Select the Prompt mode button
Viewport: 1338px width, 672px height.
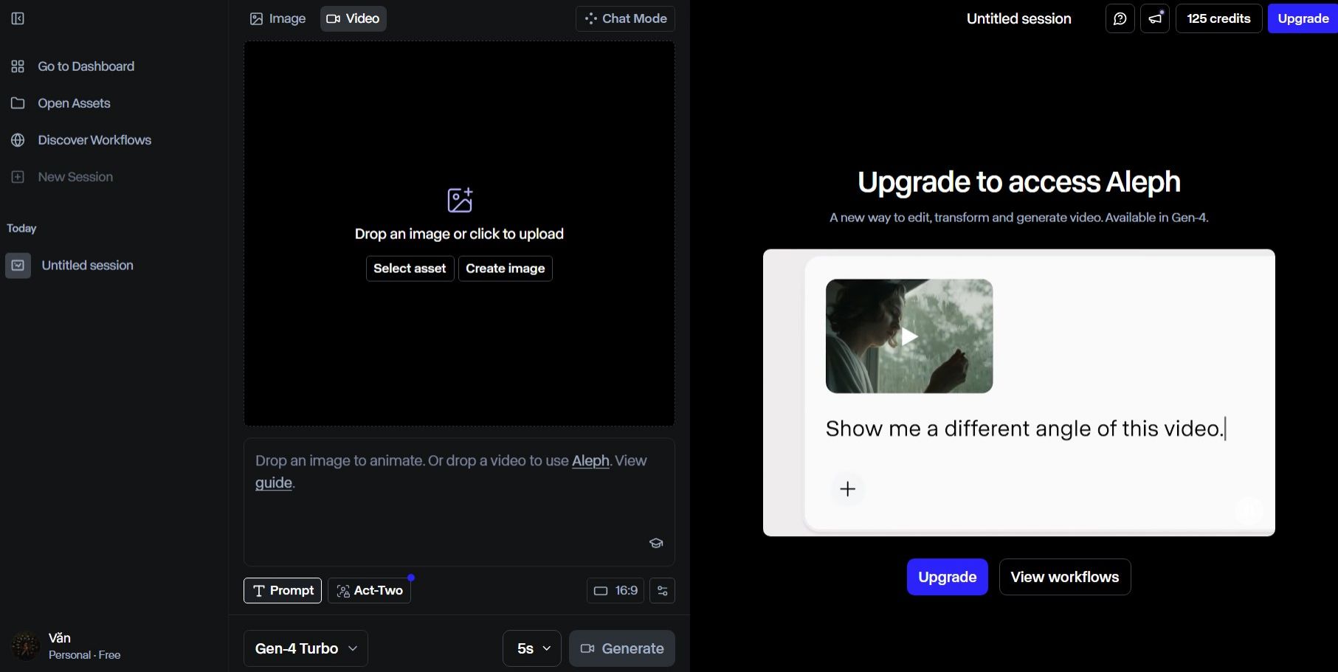tap(283, 590)
